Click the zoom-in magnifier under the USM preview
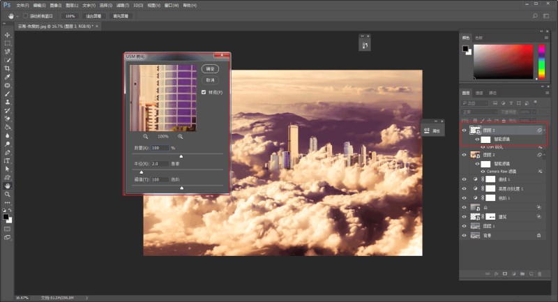This screenshot has width=558, height=302. (180, 136)
